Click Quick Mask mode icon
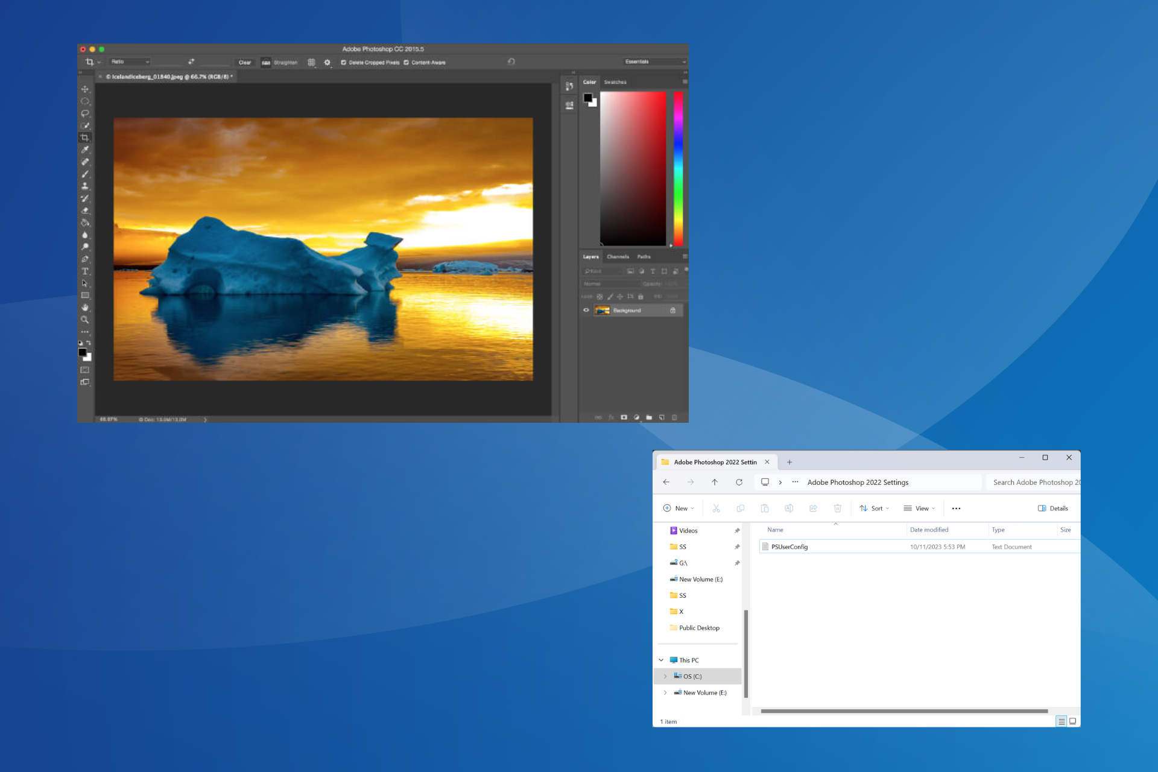The width and height of the screenshot is (1158, 772). [85, 370]
